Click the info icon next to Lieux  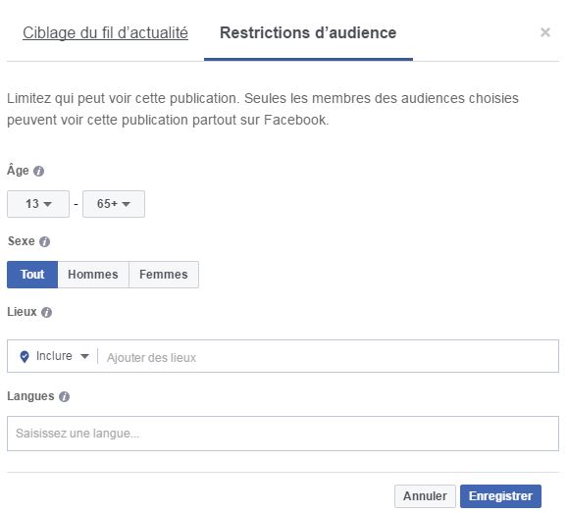(x=46, y=312)
